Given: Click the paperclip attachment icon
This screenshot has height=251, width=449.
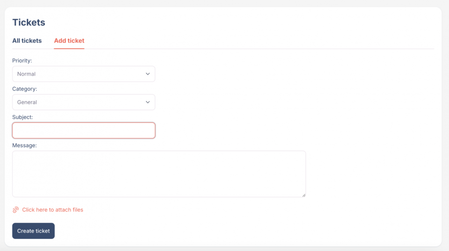Looking at the screenshot, I should [x=15, y=210].
